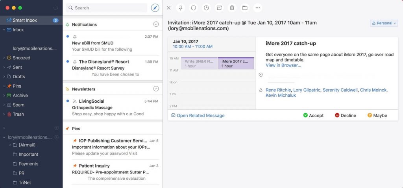Delete the message with the trash can icon
This screenshot has width=403, height=188.
click(x=232, y=8)
